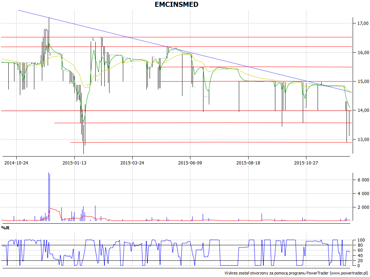Click the 2015-03-24 date label

[132, 163]
